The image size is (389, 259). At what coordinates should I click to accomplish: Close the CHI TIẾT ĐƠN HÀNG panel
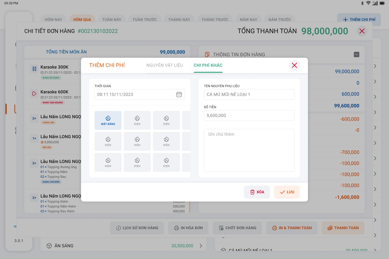click(362, 31)
